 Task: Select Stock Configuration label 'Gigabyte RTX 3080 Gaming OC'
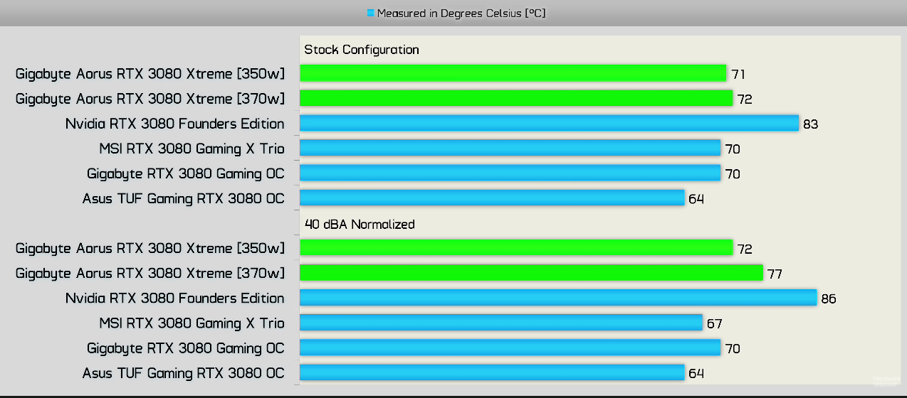[x=186, y=173]
